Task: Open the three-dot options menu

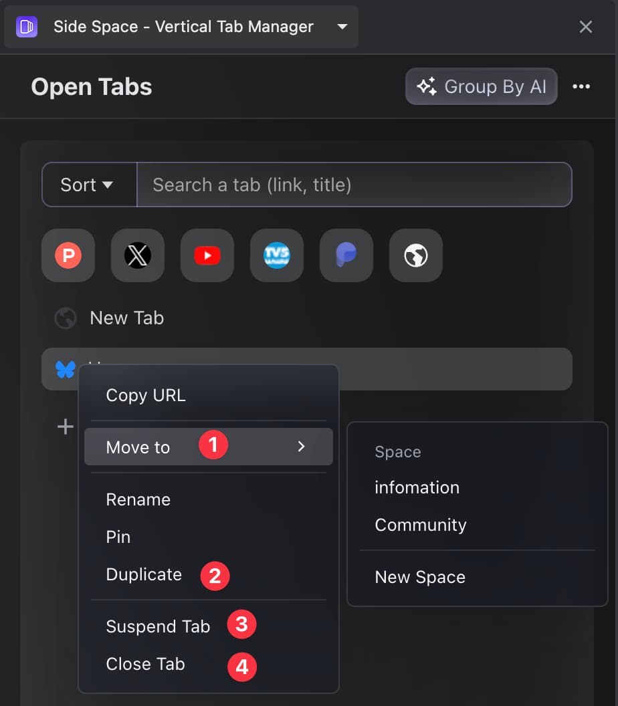Action: pyautogui.click(x=581, y=86)
